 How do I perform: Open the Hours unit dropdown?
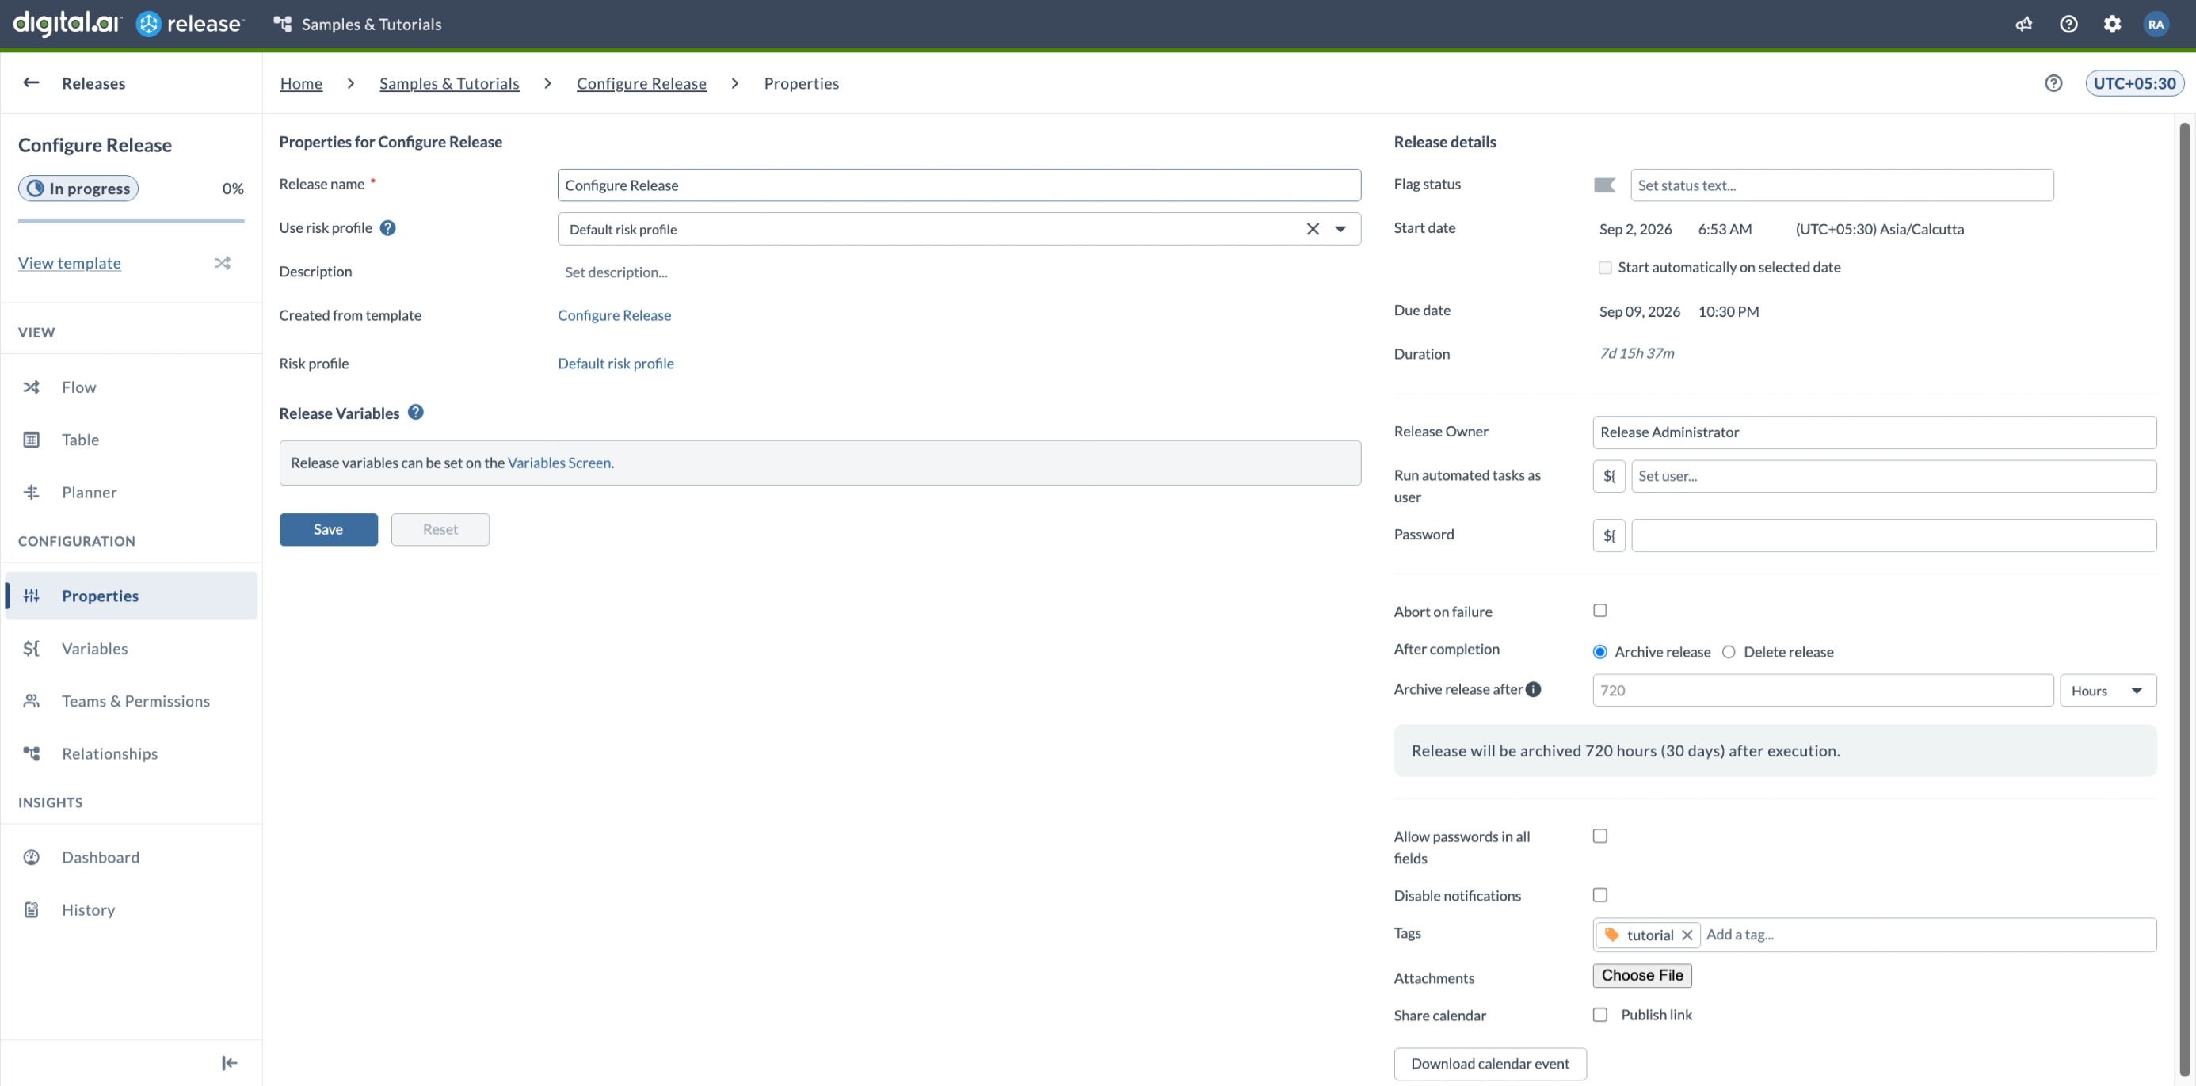[x=2107, y=690]
